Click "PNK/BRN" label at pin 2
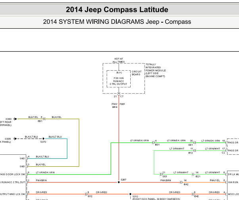The height and width of the screenshot is (200, 239). (41, 180)
